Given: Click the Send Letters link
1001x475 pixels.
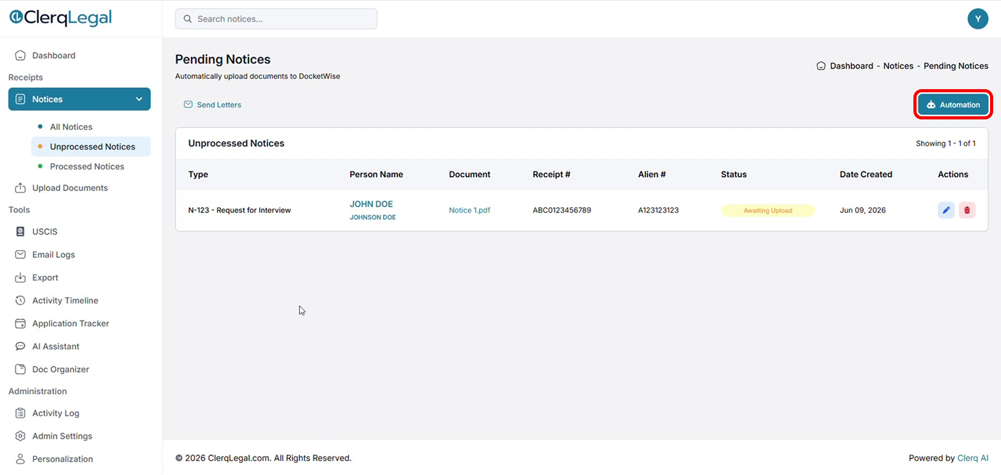Looking at the screenshot, I should click(219, 105).
